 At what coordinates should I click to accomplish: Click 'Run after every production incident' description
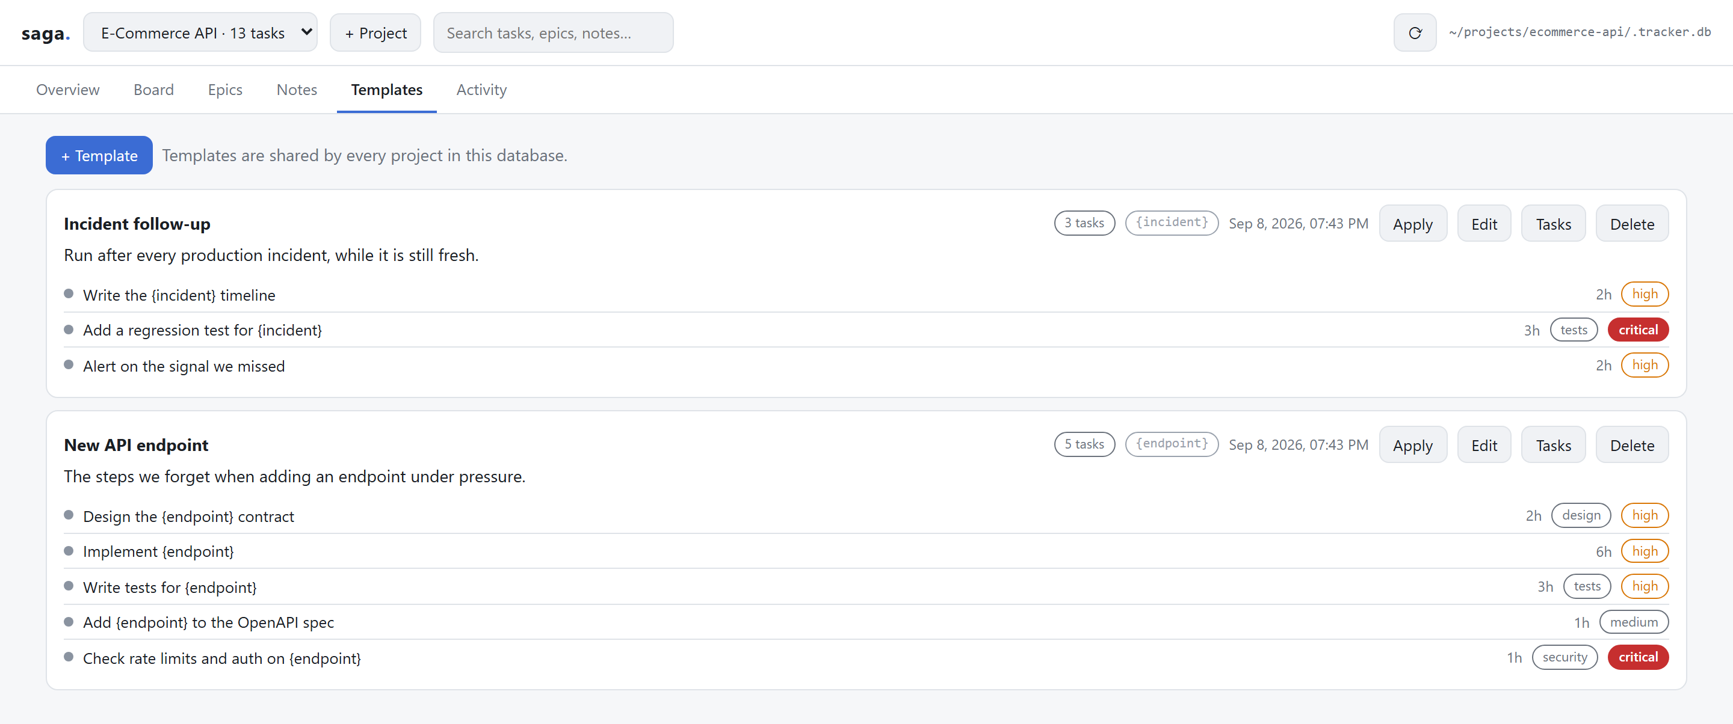(271, 256)
